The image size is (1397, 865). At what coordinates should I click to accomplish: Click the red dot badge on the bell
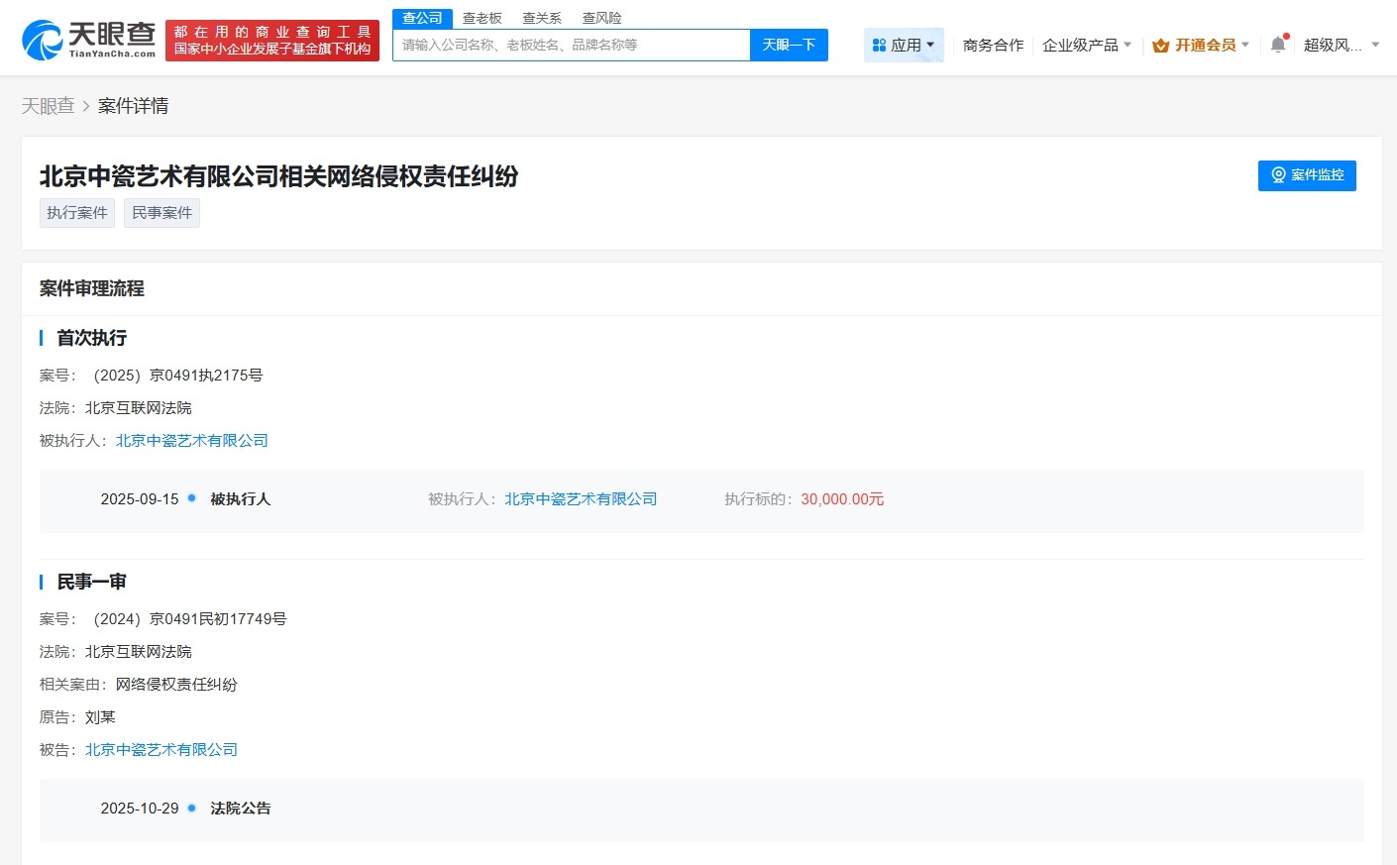(x=1285, y=34)
